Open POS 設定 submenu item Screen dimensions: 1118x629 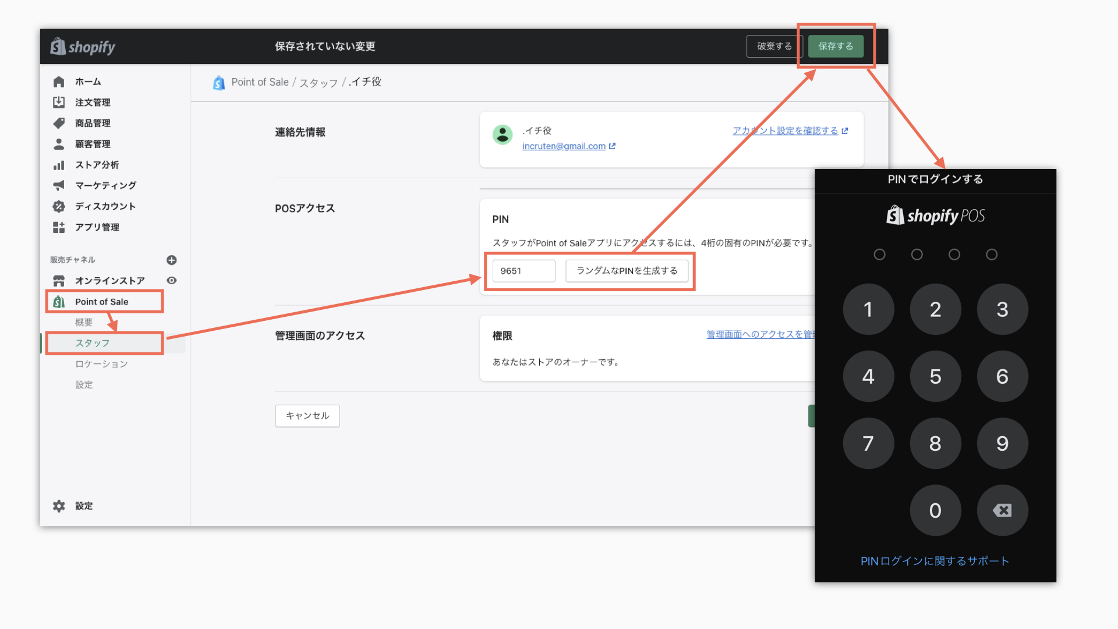pyautogui.click(x=84, y=385)
